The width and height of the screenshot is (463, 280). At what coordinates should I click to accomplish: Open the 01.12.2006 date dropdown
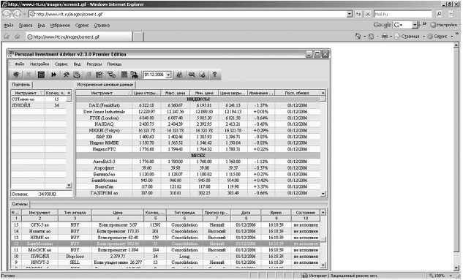point(168,75)
